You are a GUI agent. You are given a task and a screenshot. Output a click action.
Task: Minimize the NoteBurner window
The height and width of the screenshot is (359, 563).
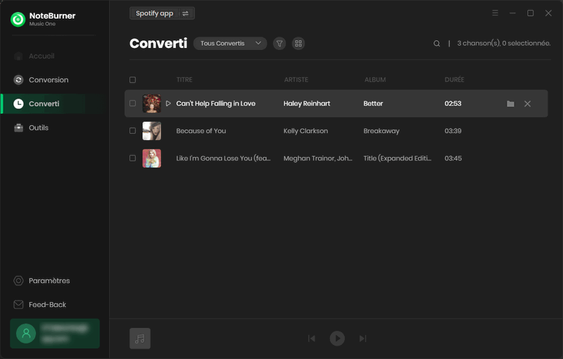[x=513, y=13]
